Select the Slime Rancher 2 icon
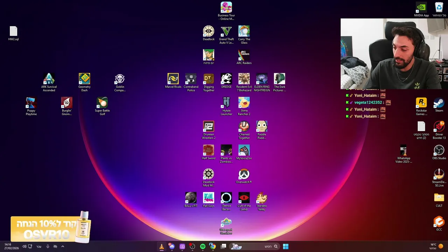The width and height of the screenshot is (448, 252). point(244,106)
